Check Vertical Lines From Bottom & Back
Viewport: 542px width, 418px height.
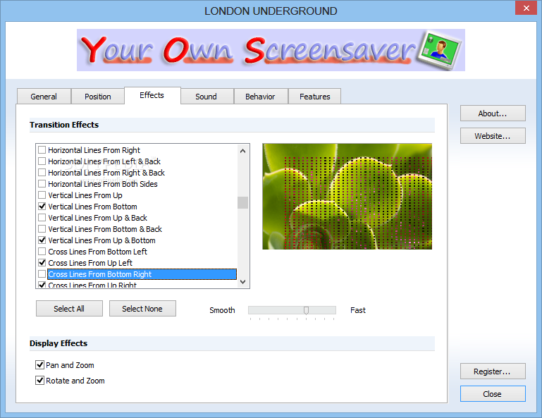(x=42, y=229)
